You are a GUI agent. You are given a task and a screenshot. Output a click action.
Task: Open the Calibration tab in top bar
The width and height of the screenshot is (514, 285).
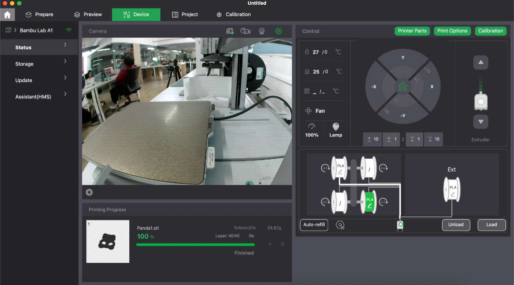(233, 15)
